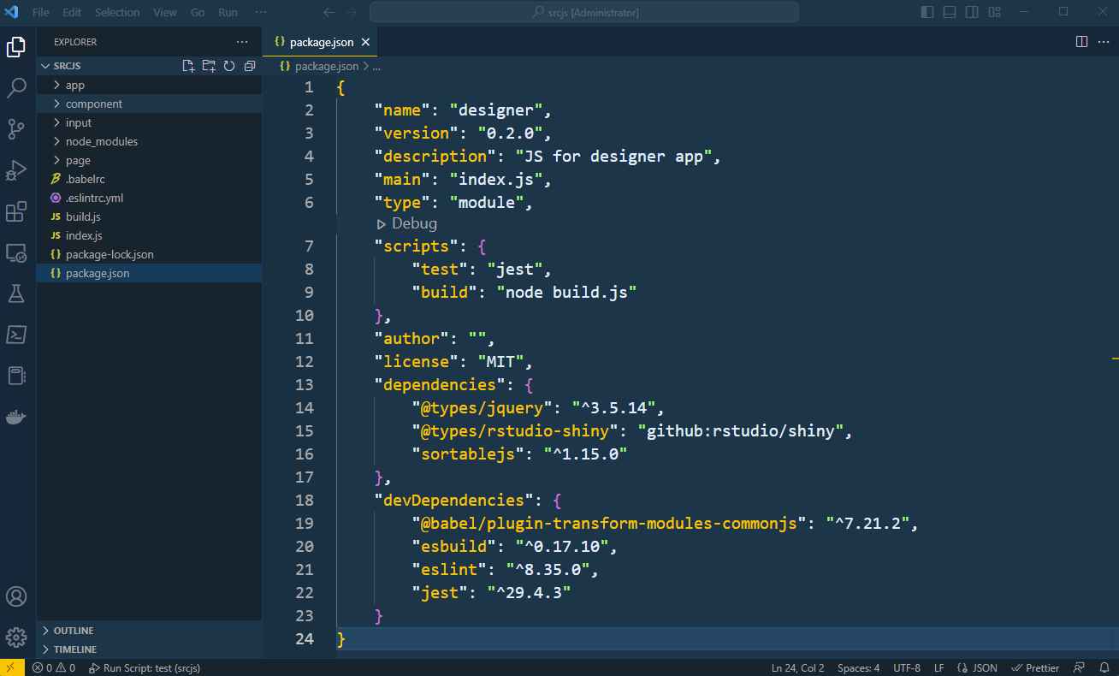1119x676 pixels.
Task: Toggle the secondary side bar layout
Action: point(972,12)
